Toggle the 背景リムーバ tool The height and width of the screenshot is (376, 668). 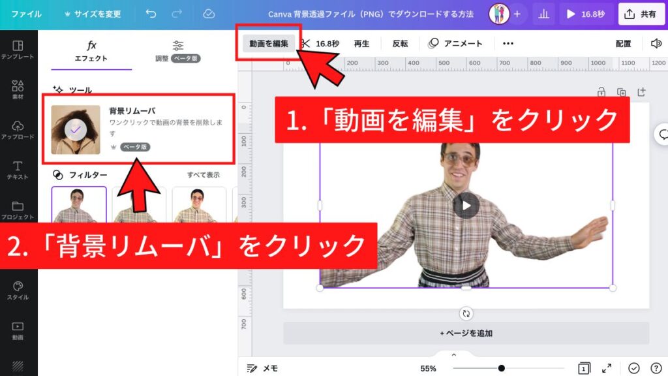pyautogui.click(x=138, y=129)
